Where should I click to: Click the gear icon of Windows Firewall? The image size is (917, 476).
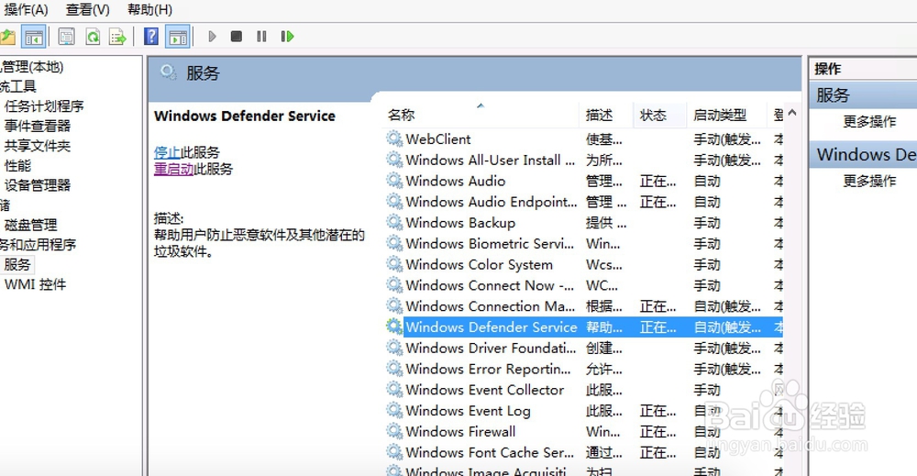coord(394,432)
